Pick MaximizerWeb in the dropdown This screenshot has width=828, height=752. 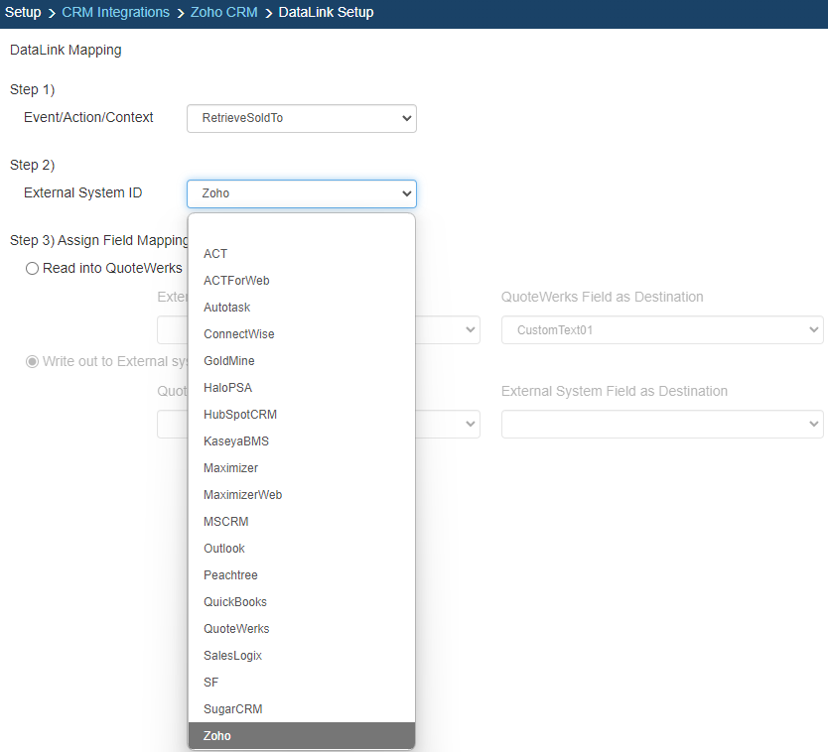(242, 495)
